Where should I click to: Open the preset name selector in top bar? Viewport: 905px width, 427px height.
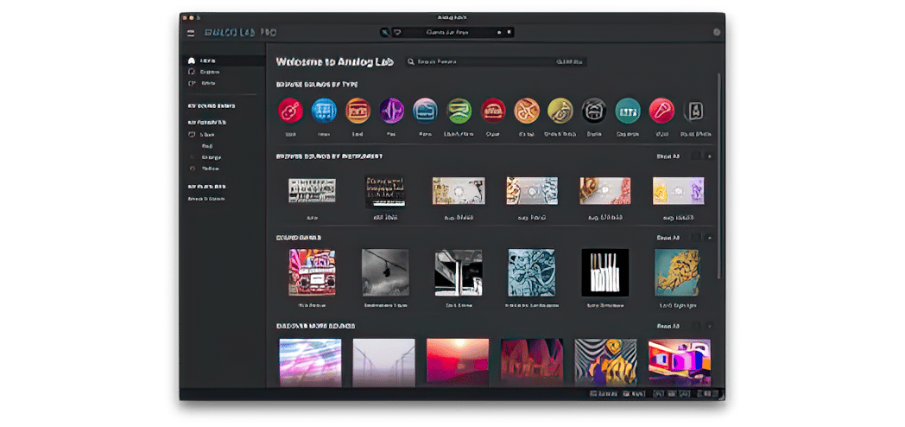tap(447, 33)
